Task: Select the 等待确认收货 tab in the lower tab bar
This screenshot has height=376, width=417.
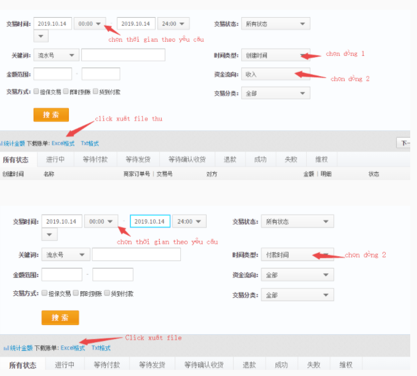Action: coord(204,365)
